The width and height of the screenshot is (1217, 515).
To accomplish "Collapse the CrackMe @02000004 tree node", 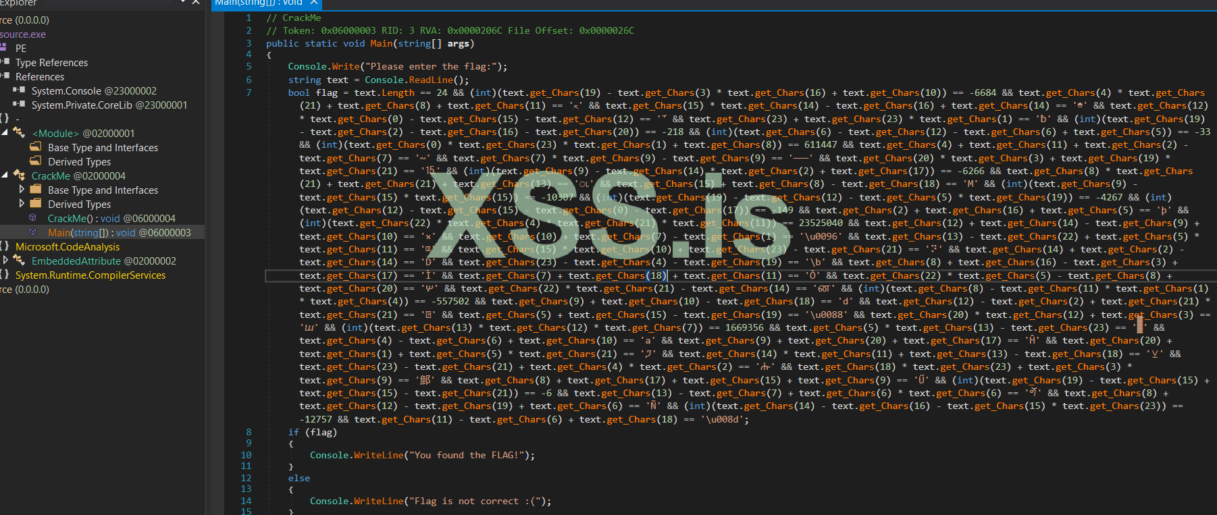I will pyautogui.click(x=5, y=175).
